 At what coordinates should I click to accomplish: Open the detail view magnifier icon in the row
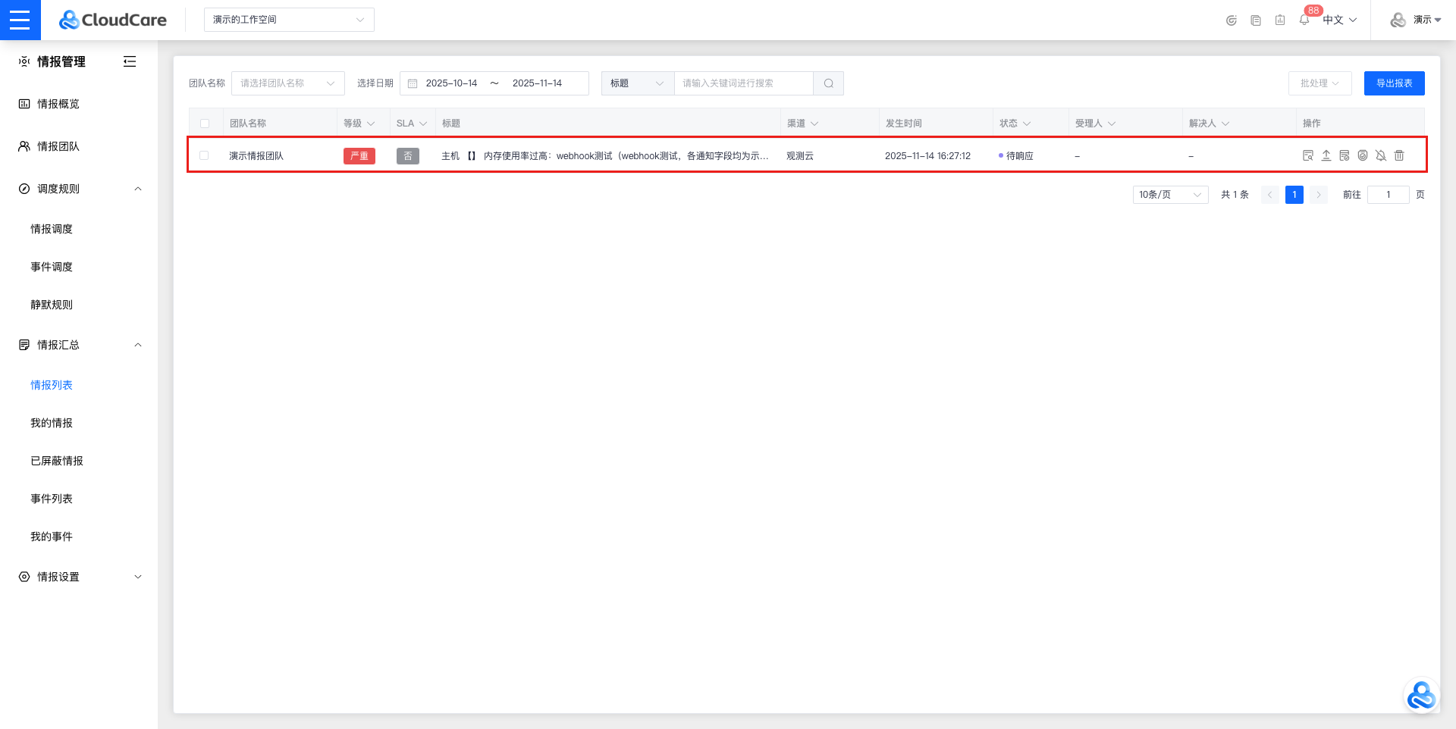1308,155
